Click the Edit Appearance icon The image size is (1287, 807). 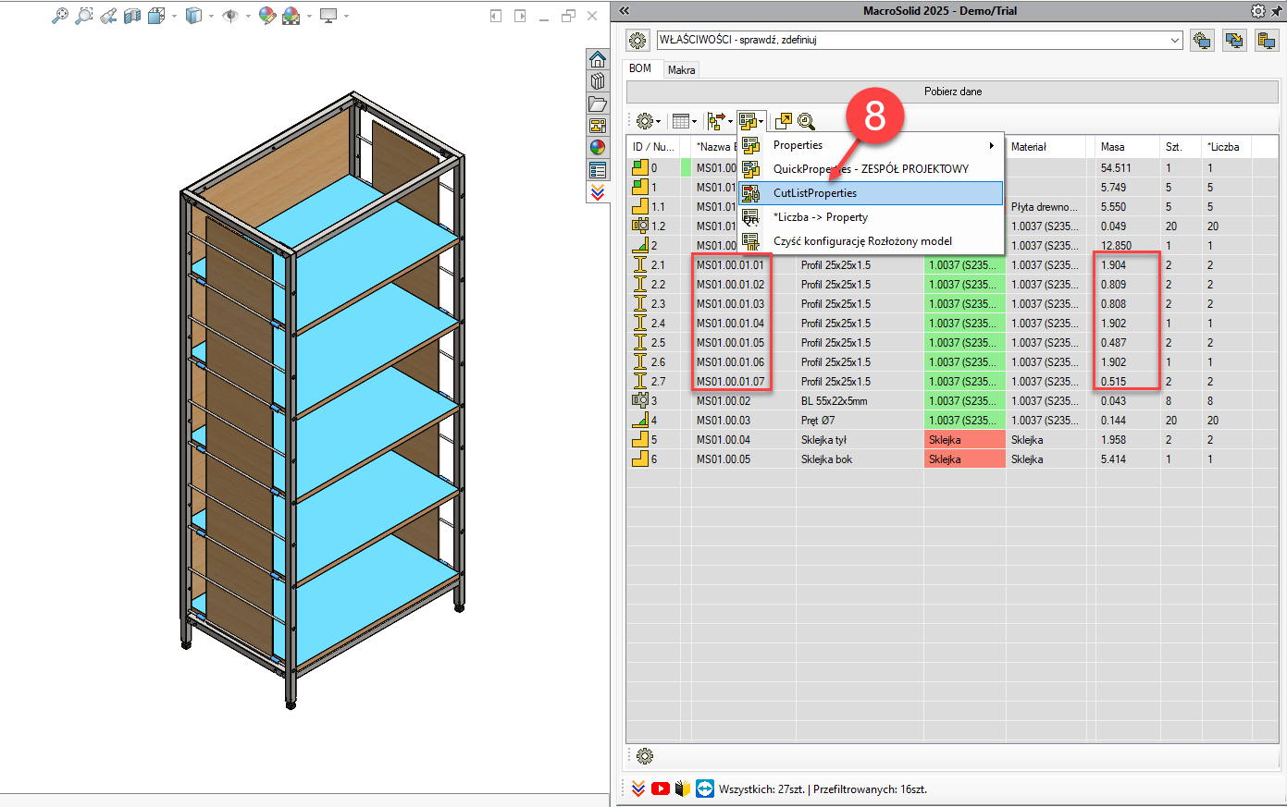tap(266, 16)
